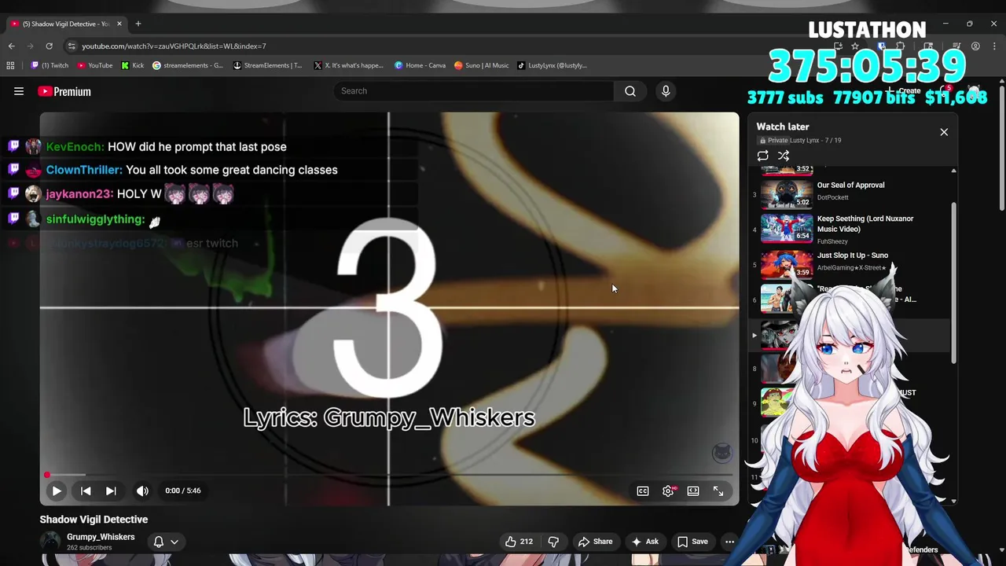This screenshot has width=1006, height=566.
Task: Open the YouTube bookmark
Action: pyautogui.click(x=94, y=65)
